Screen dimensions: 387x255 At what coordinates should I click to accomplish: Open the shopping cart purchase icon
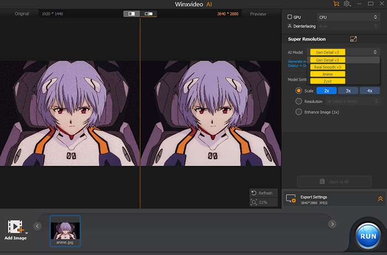(x=336, y=4)
